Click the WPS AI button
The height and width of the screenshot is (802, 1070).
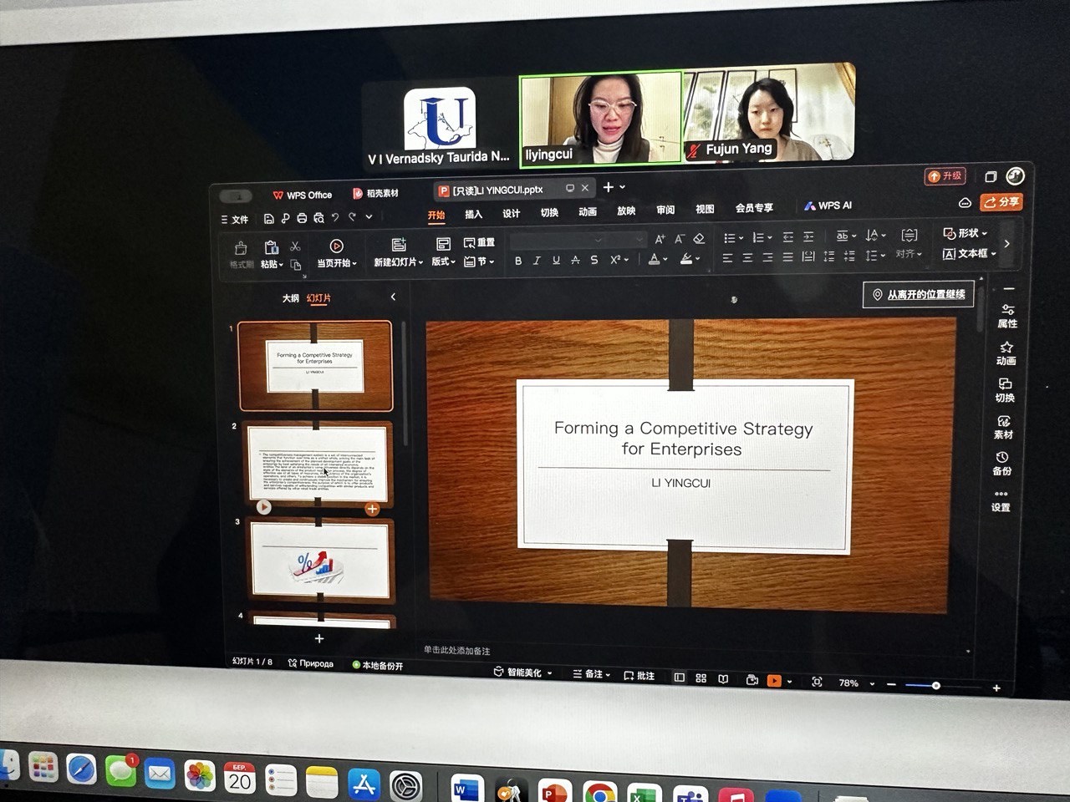828,206
